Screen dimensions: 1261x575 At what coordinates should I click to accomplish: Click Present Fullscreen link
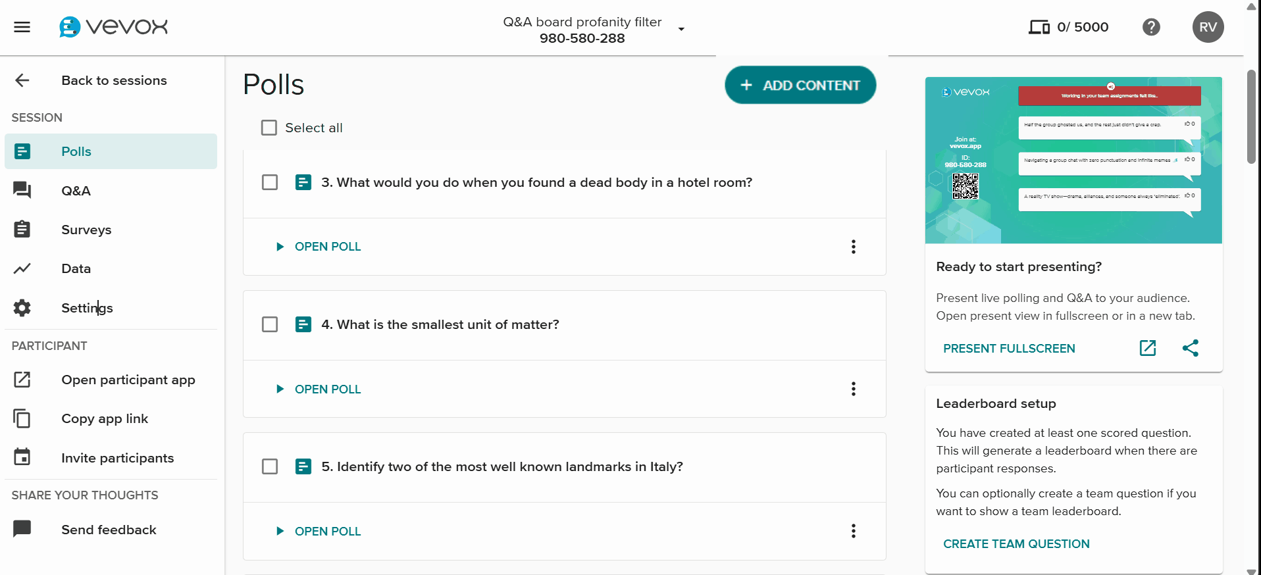(1008, 348)
